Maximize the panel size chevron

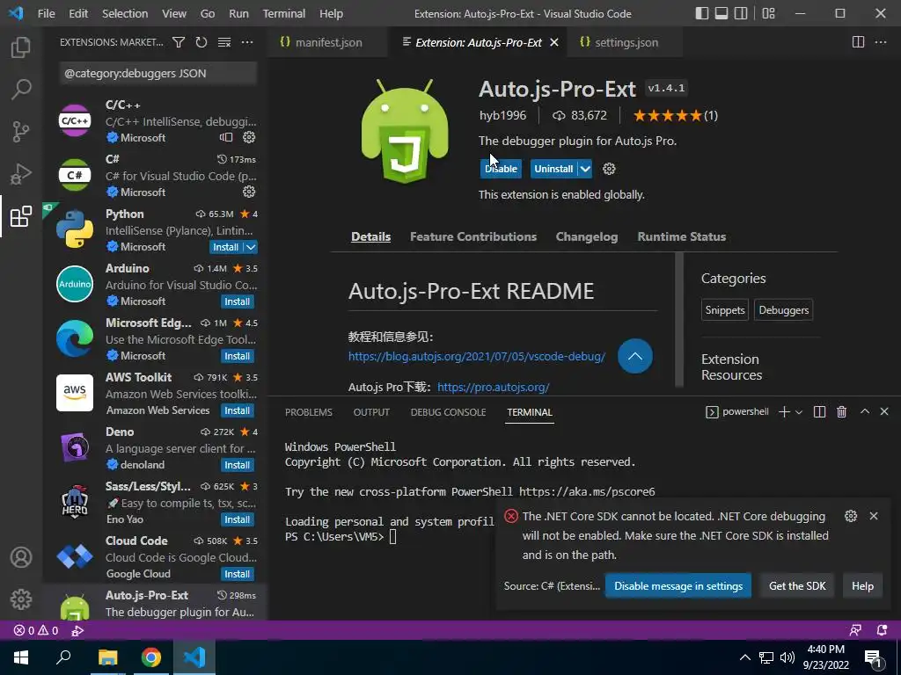[864, 411]
